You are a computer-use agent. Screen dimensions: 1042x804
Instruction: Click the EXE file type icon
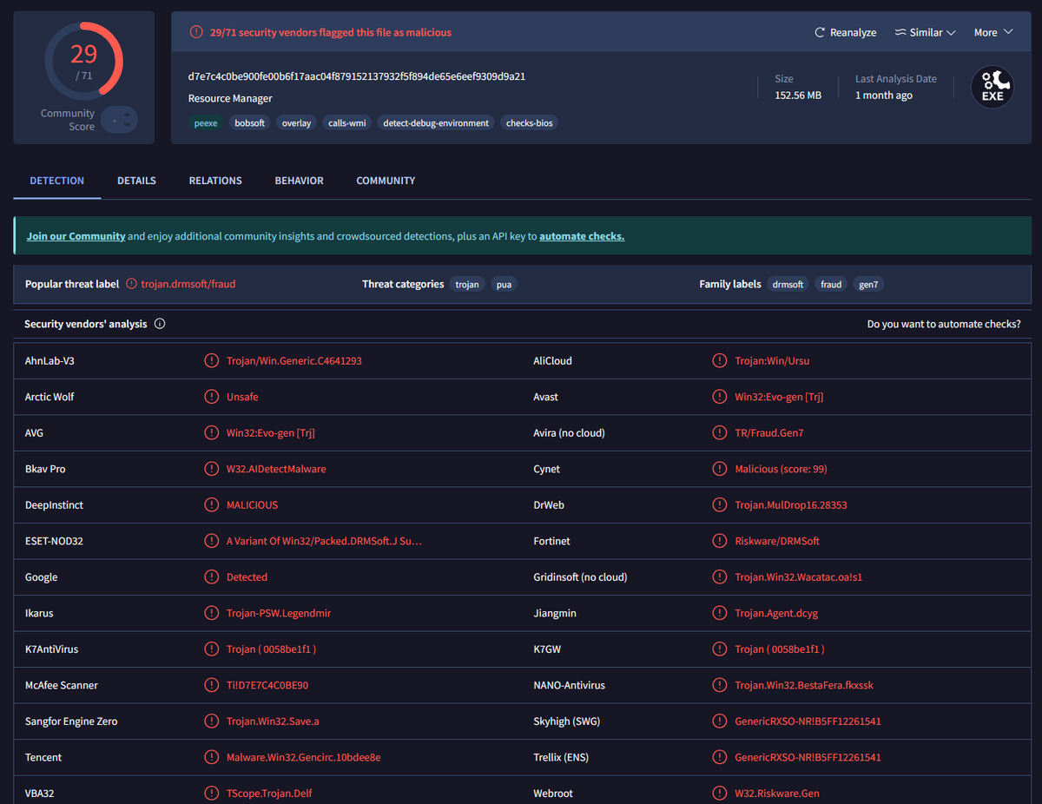(x=993, y=87)
